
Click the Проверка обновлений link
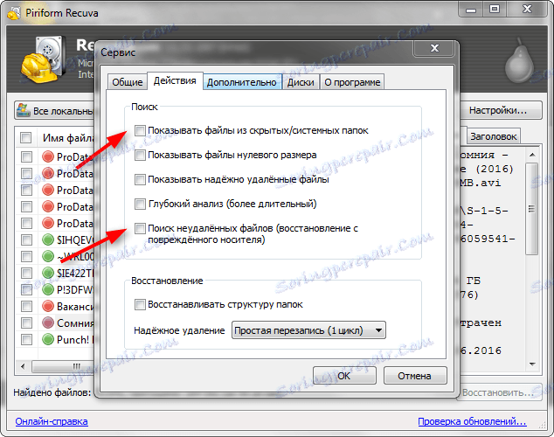click(472, 421)
